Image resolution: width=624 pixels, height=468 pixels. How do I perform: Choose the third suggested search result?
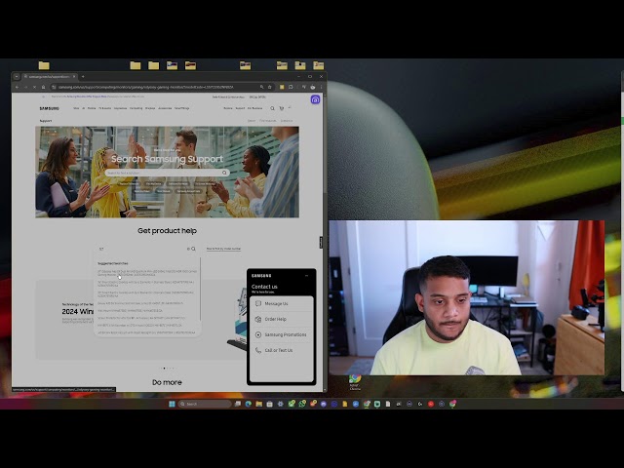pyautogui.click(x=146, y=294)
